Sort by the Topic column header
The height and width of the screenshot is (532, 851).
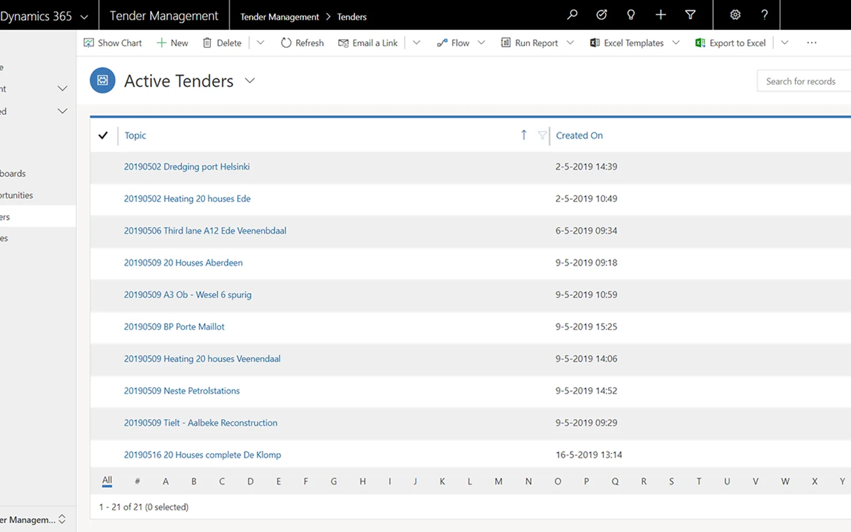tap(135, 135)
